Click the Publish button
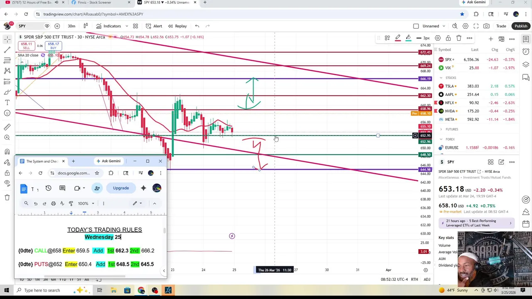This screenshot has height=299, width=532. pos(521,26)
